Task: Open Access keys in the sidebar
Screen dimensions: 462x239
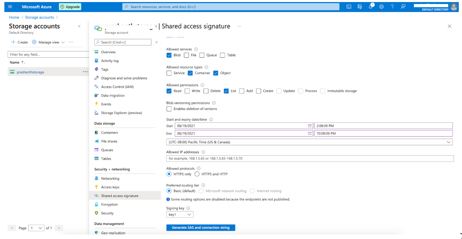Action: (x=110, y=187)
